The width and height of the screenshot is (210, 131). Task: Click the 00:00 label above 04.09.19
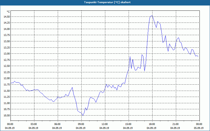click(x=11, y=124)
